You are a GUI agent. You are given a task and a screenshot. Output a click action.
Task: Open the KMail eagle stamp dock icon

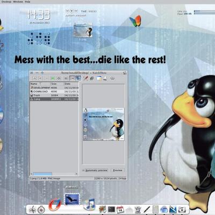72,199
